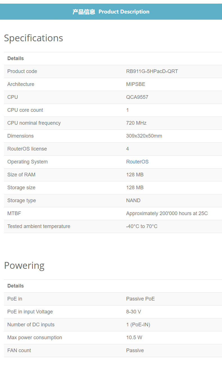Select the Specifications section heading
The height and width of the screenshot is (369, 222).
coord(33,38)
